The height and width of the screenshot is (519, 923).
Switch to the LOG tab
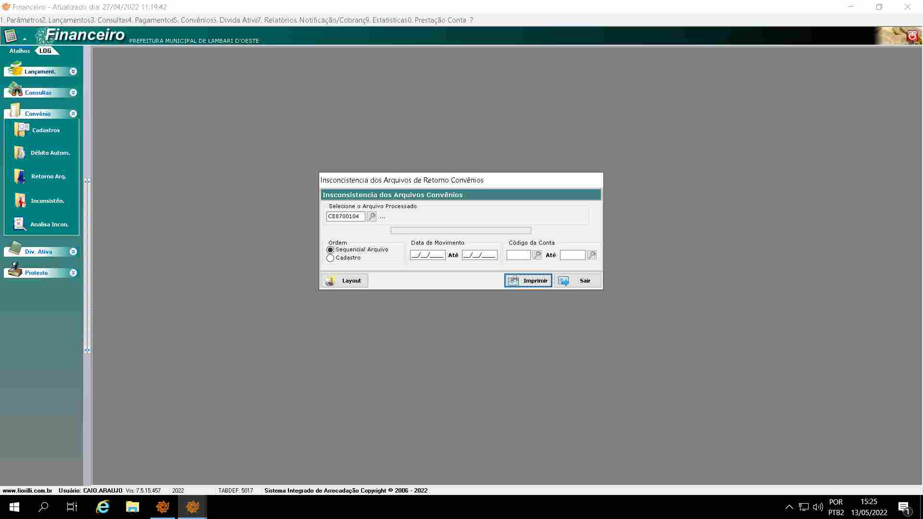(x=45, y=51)
